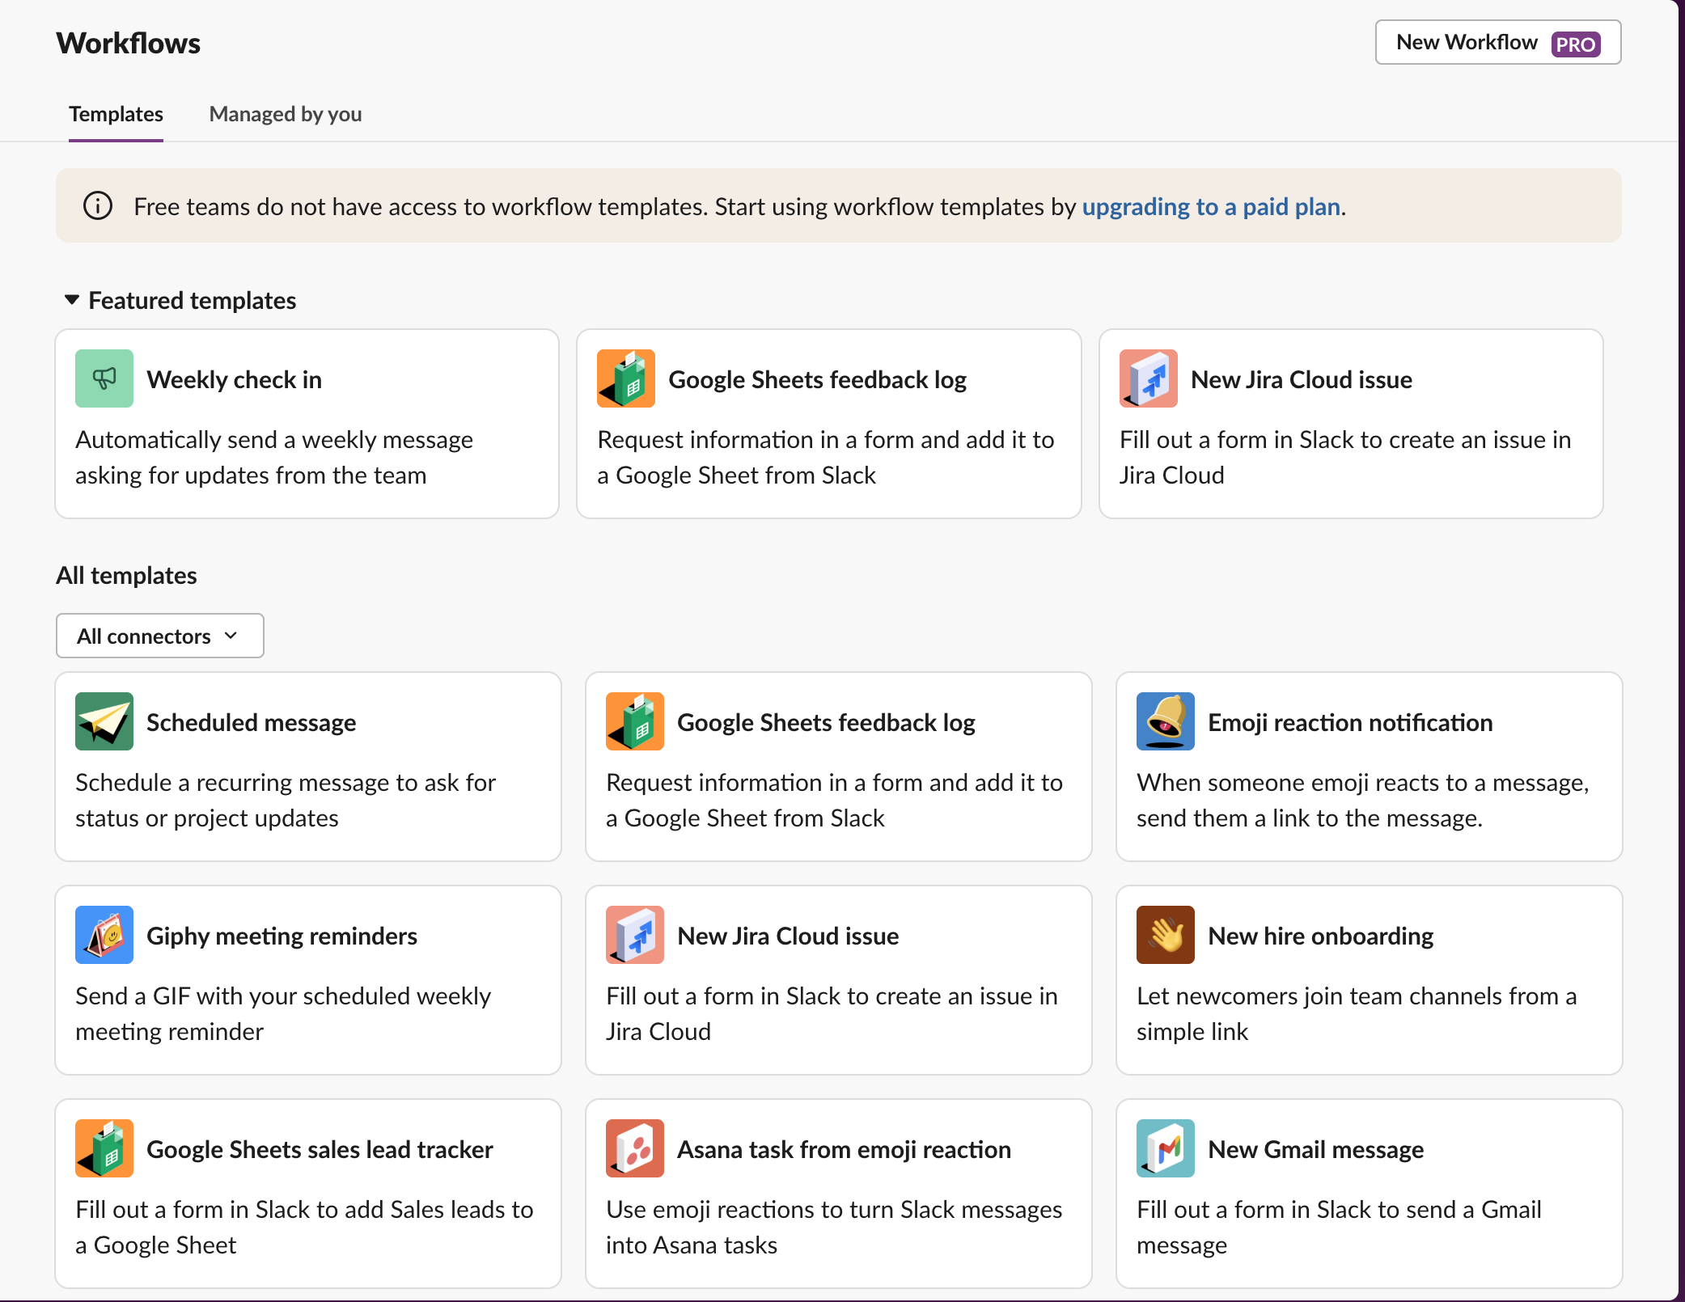This screenshot has height=1302, width=1685.
Task: Click the Google Sheets sales lead tracker icon
Action: (x=104, y=1148)
